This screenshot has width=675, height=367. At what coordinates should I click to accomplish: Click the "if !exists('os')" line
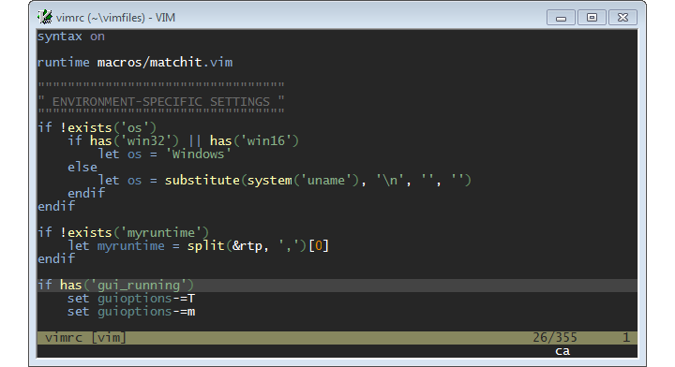pyautogui.click(x=97, y=127)
